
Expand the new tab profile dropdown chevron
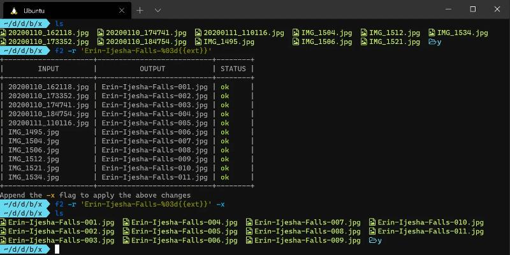[158, 10]
